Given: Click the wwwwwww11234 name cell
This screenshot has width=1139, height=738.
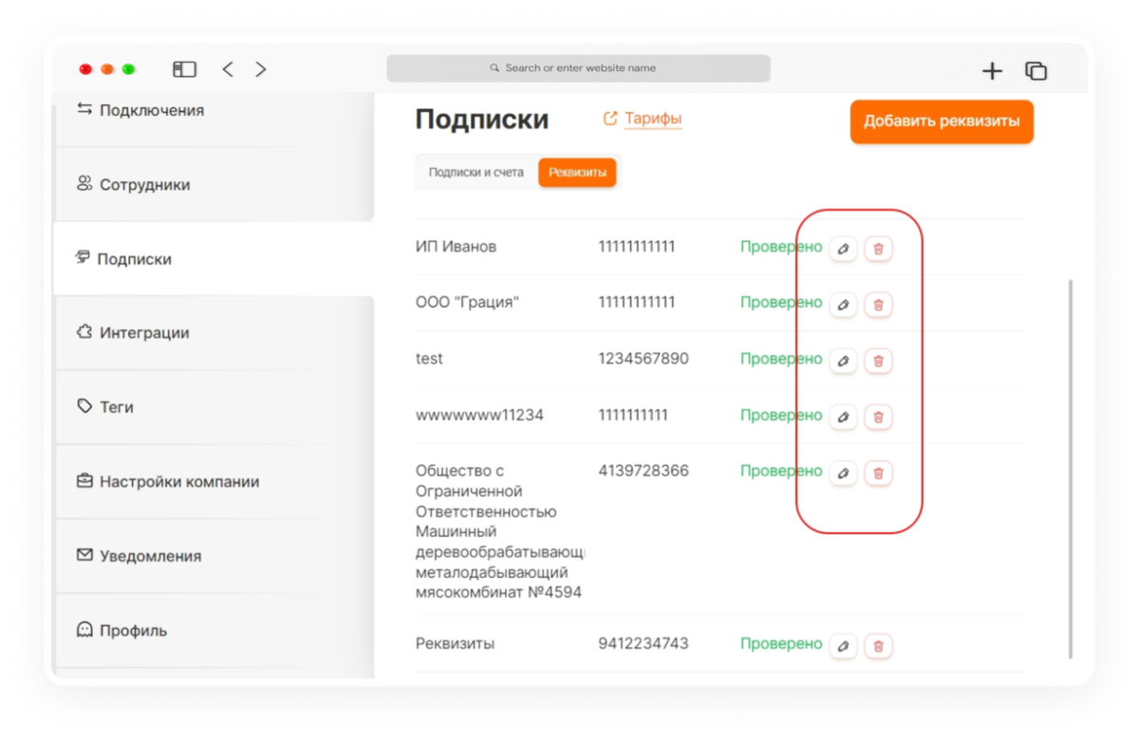Looking at the screenshot, I should [479, 415].
